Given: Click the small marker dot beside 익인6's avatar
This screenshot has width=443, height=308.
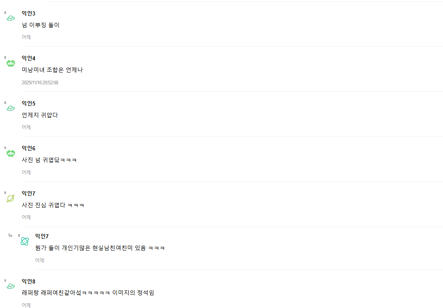Looking at the screenshot, I should coord(5,147).
